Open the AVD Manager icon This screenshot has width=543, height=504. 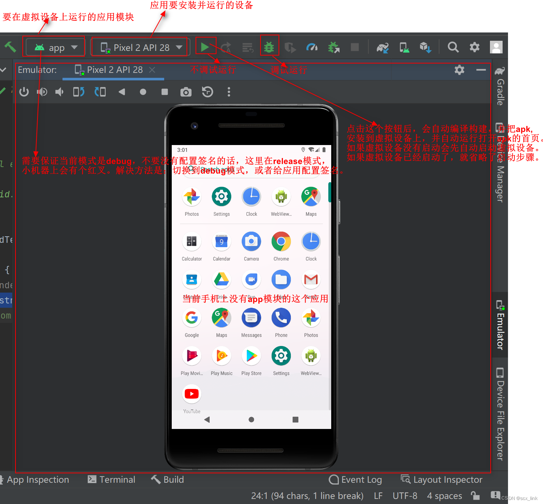coord(404,47)
